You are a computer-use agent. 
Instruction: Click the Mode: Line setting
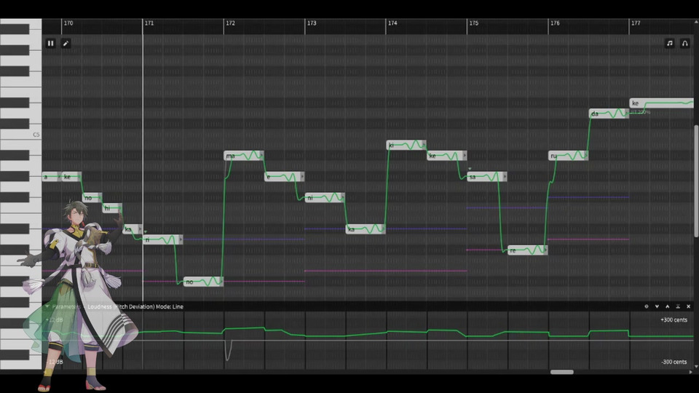click(170, 306)
